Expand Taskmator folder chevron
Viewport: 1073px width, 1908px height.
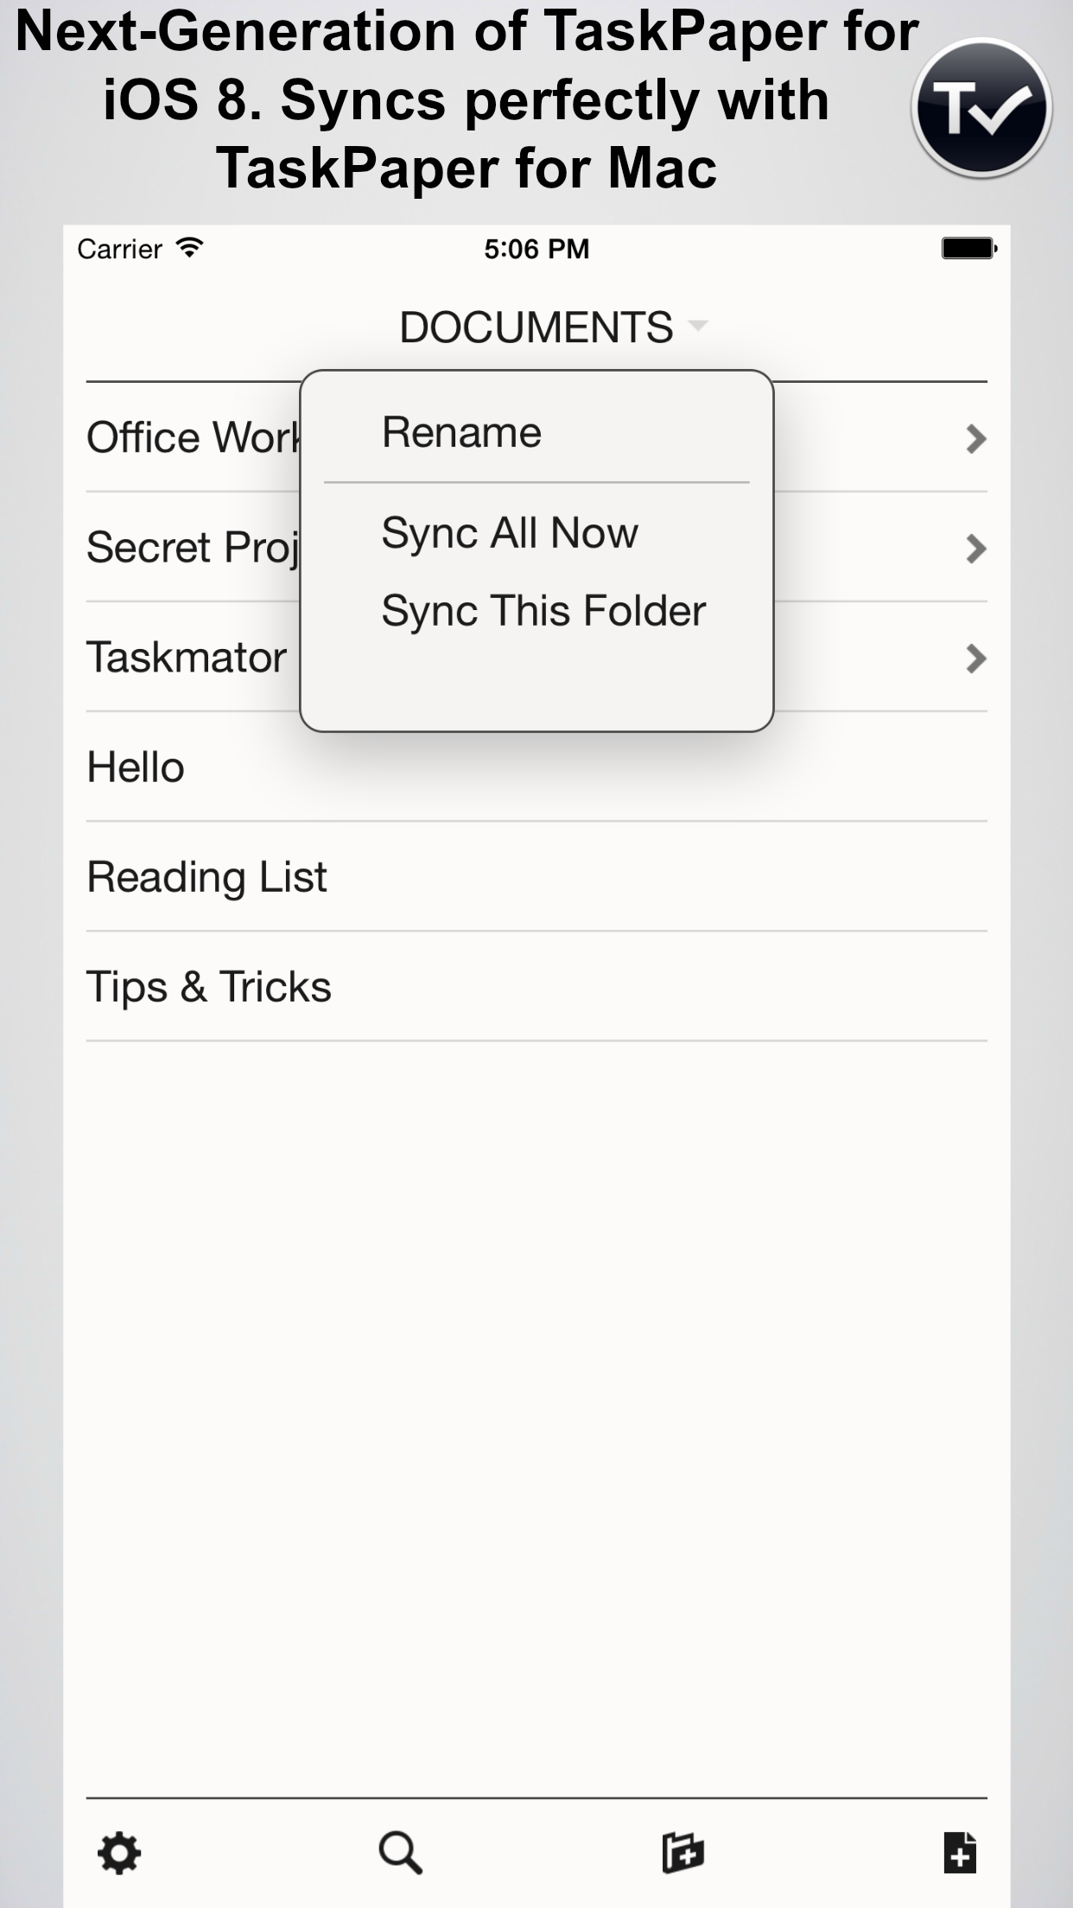[975, 658]
